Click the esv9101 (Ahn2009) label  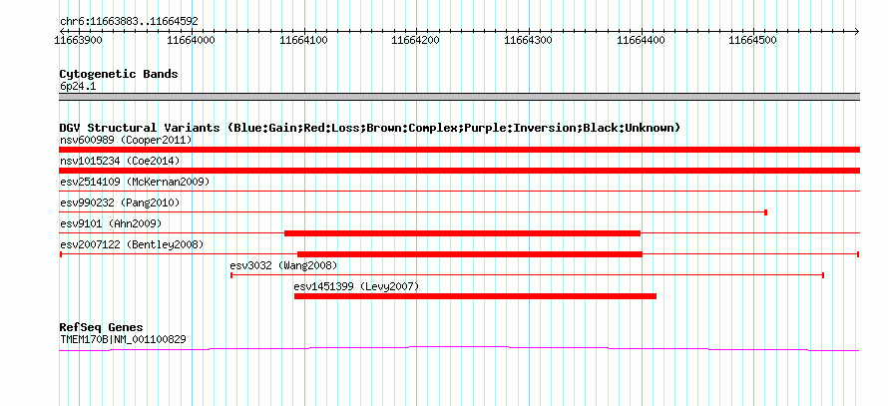(x=111, y=223)
